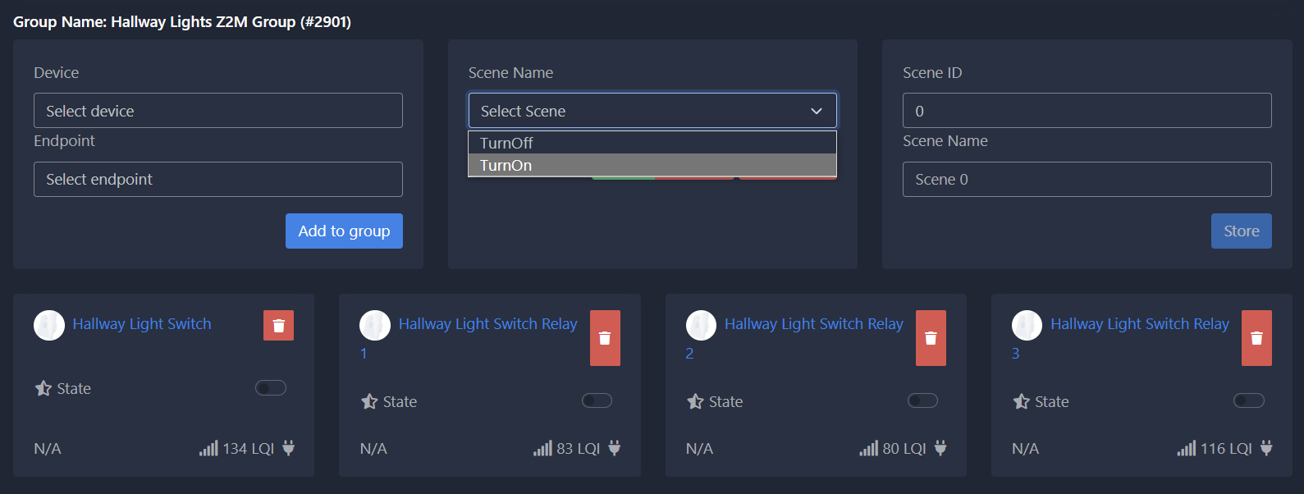The width and height of the screenshot is (1304, 494).
Task: Click Add to group button
Action: (x=344, y=231)
